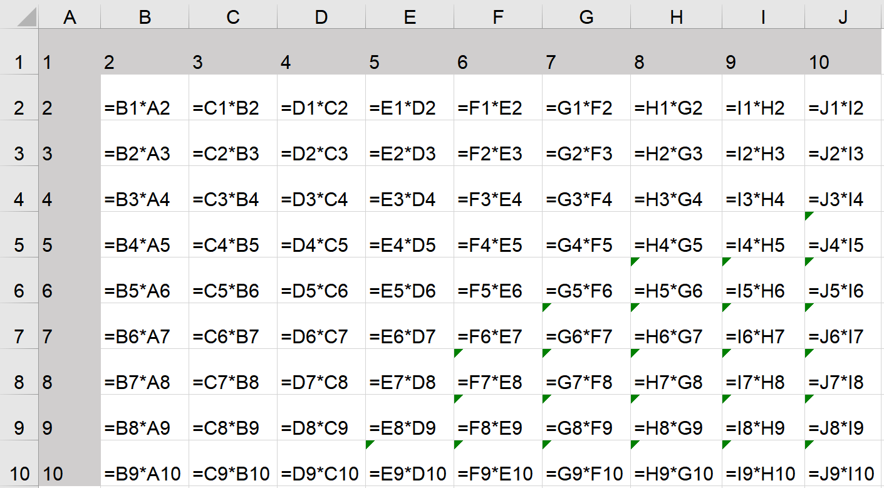Select column C header
Viewport: 884px width, 488px height.
233,16
